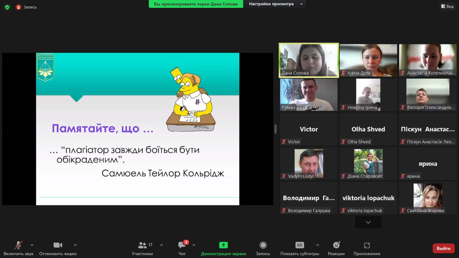Expand audio options next to "Включить звук"
This screenshot has height=258, width=459.
point(32,245)
